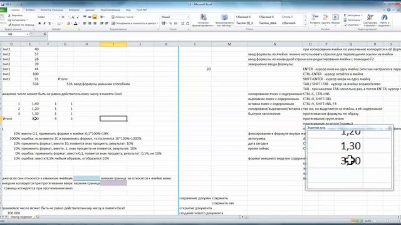
Task: Switch to Главная ribbon tab
Action: pyautogui.click(x=15, y=10)
